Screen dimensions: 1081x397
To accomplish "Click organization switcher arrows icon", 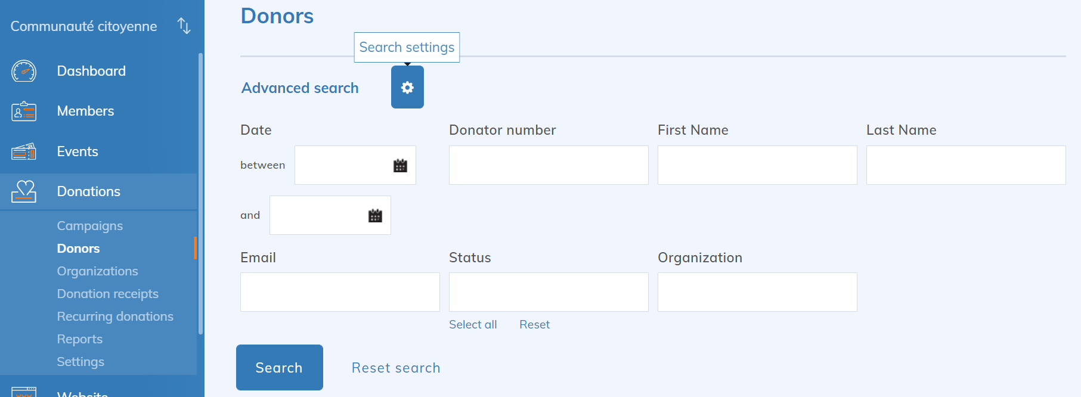I will point(184,26).
